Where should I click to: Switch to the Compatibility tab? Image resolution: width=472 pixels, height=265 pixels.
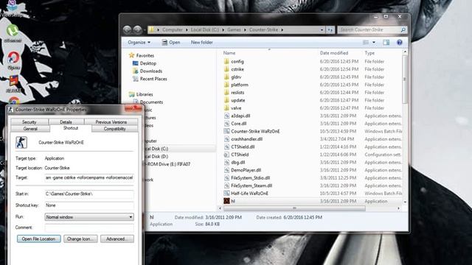pyautogui.click(x=115, y=129)
